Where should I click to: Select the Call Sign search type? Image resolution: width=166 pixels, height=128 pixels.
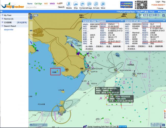tap(38, 4)
